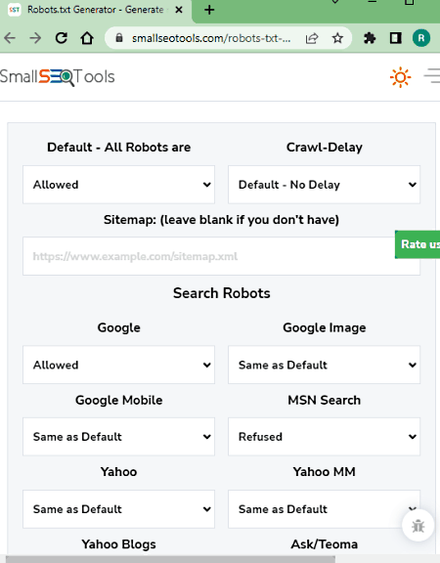Open the hamburger menu on SmallSEOTools header

(x=432, y=76)
